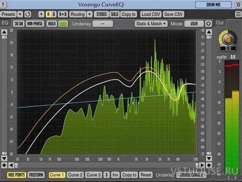Click the output gain 0.0 value field
Image resolution: width=242 pixels, height=182 pixels.
228,48
